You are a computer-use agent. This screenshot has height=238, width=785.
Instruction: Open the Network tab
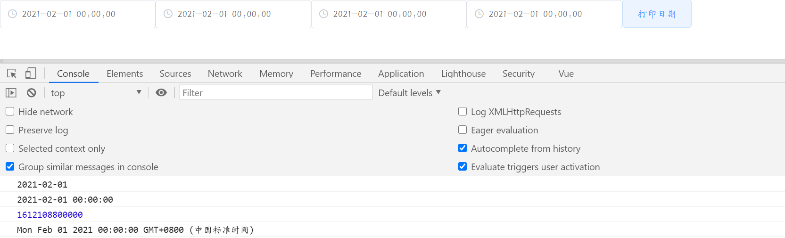click(x=225, y=74)
